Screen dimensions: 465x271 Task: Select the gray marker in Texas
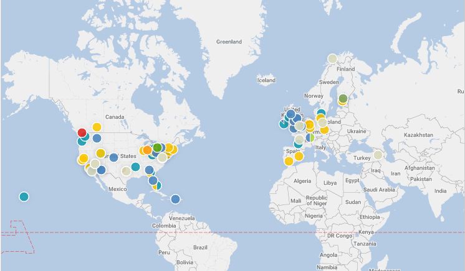pos(126,171)
